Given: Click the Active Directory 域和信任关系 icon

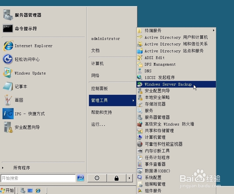Looking at the screenshot, I should coord(140,44).
